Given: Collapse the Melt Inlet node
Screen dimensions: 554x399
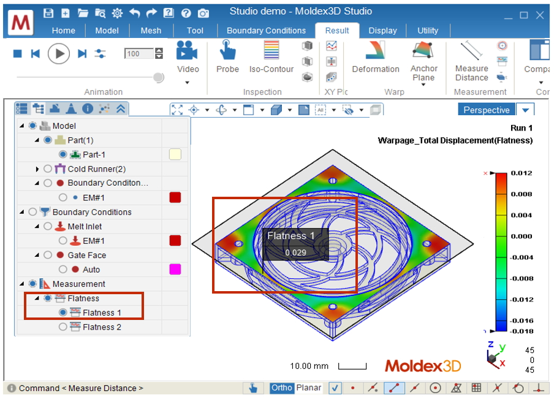Looking at the screenshot, I should point(37,226).
